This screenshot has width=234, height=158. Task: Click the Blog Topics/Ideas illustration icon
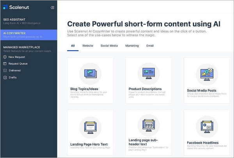[90, 74]
